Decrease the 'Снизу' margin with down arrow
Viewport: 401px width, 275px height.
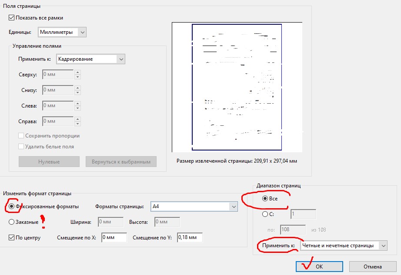[x=78, y=92]
